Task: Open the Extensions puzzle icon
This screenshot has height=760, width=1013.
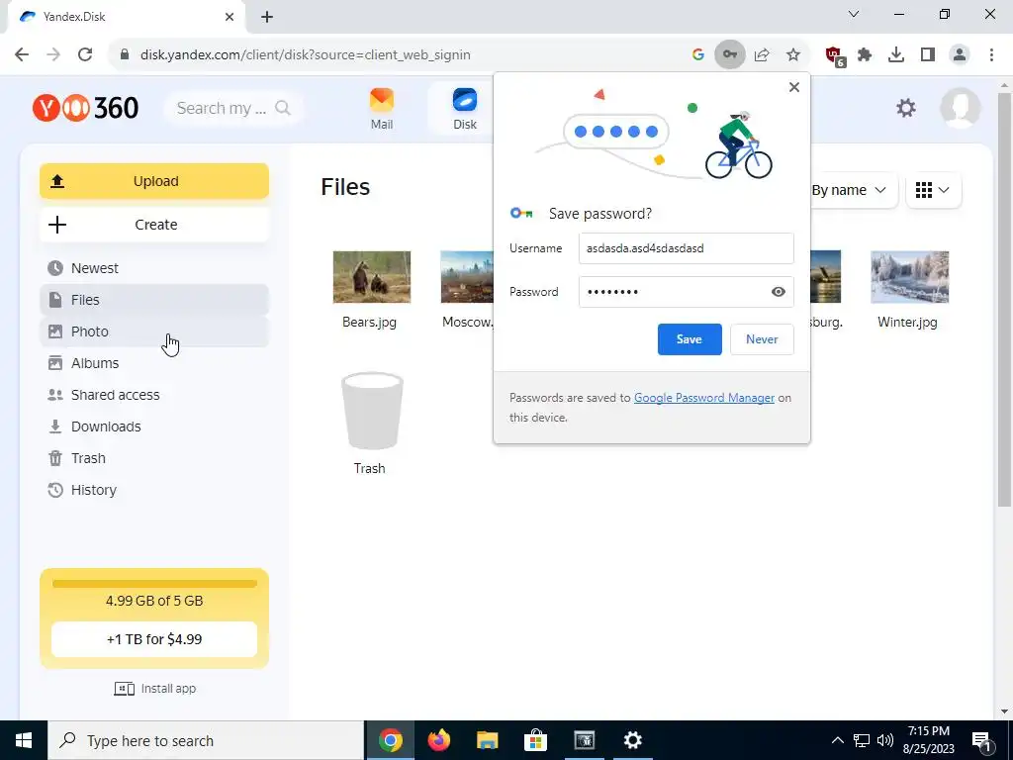Action: coord(865,55)
